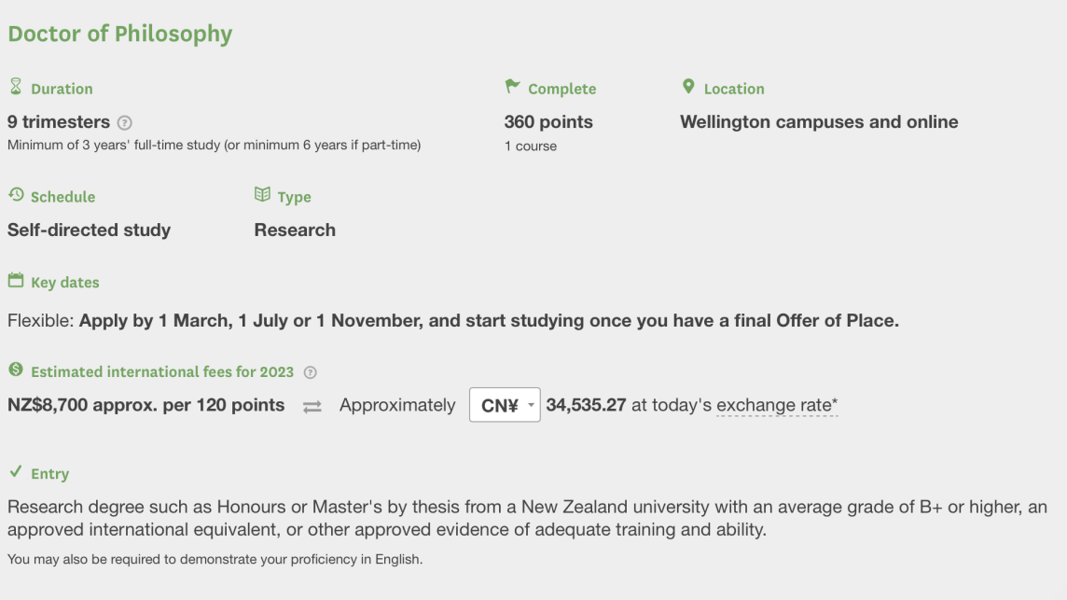Viewport: 1067px width, 600px height.
Task: Open the CN¥ currency dropdown
Action: click(505, 406)
